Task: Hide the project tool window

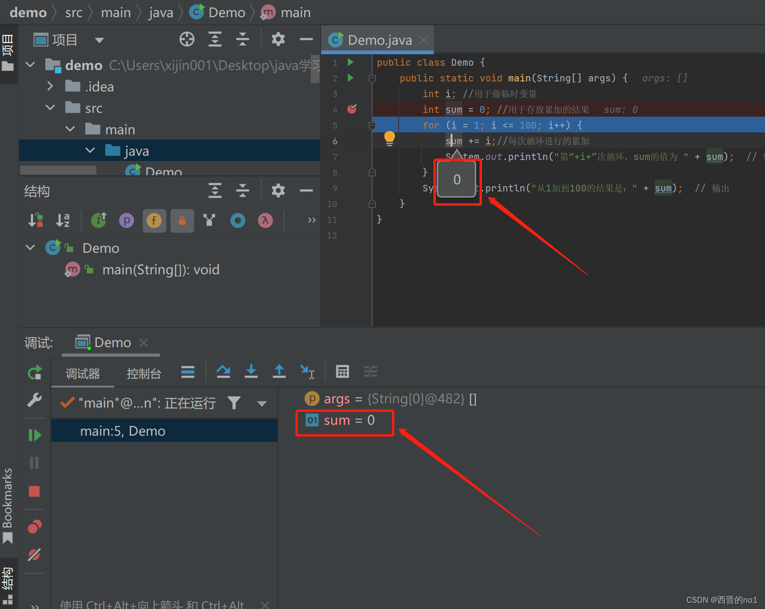Action: click(306, 40)
